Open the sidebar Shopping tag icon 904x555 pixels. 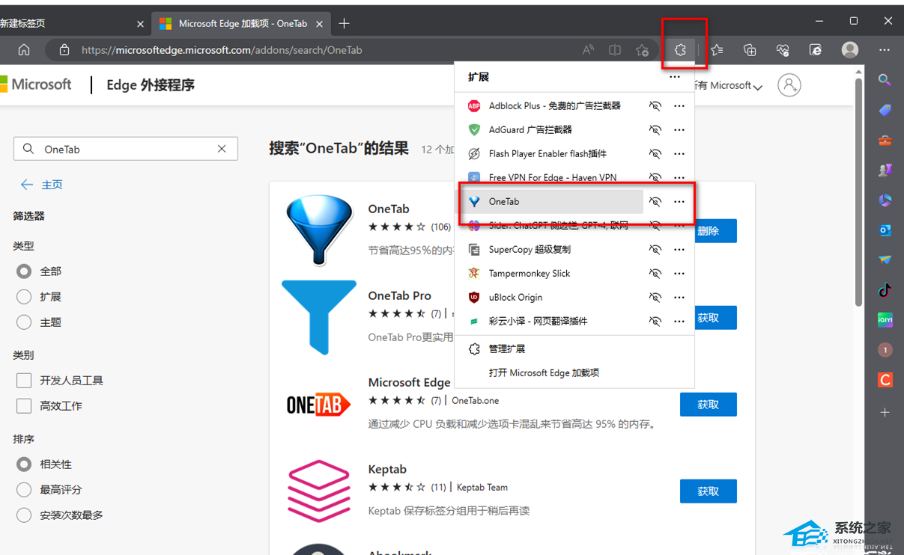885,110
